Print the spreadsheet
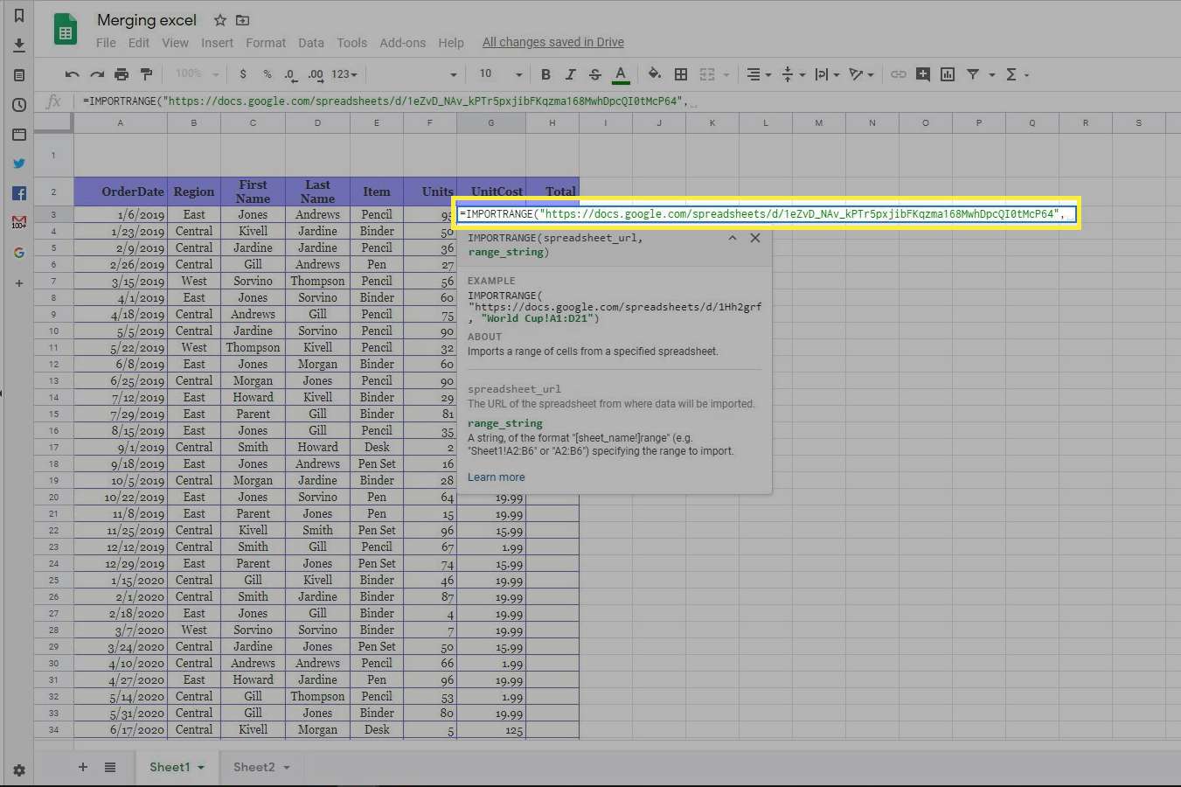The height and width of the screenshot is (787, 1181). click(x=122, y=75)
